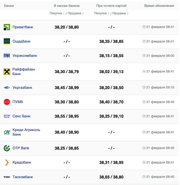Screen dimensions: 180x185
Task: Click the Райффайзен Банк logo icon
Action: pos(7,72)
